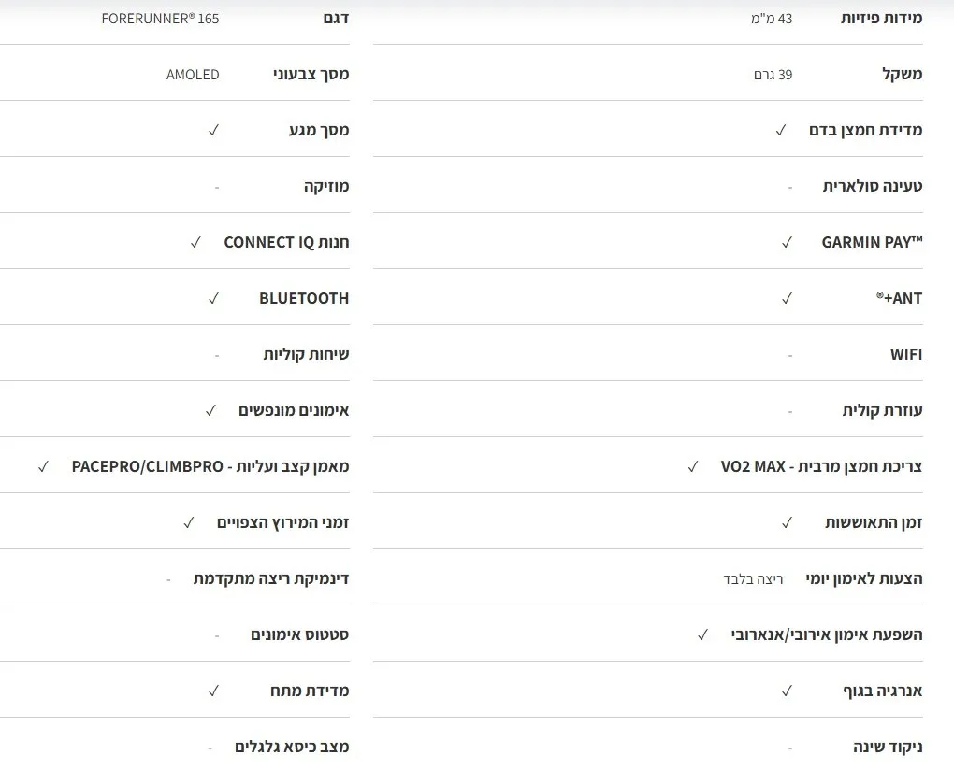Click the checkmark beside זמן התאוששות
The image size is (954, 769).
pos(787,522)
